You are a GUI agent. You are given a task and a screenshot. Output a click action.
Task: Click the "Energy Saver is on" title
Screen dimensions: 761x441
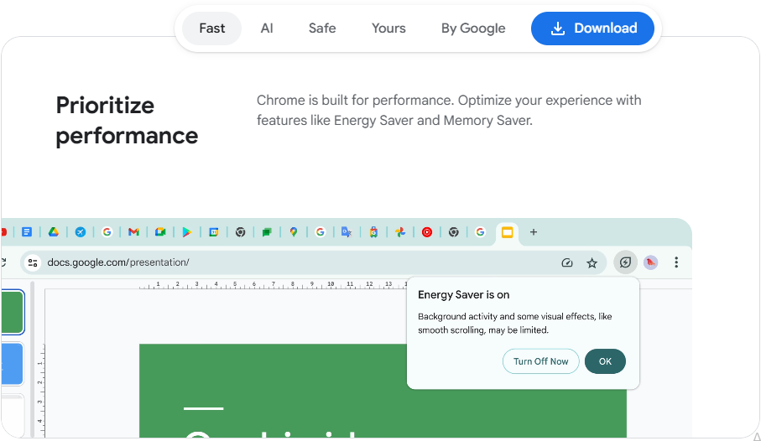tap(463, 294)
